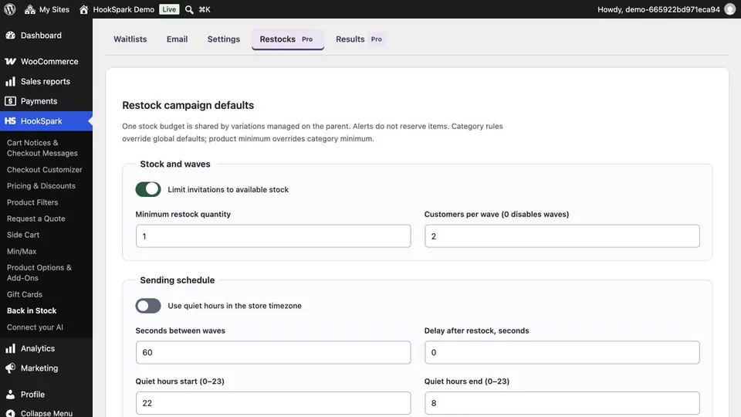
Task: Click the Marketing label
Action: 39,368
